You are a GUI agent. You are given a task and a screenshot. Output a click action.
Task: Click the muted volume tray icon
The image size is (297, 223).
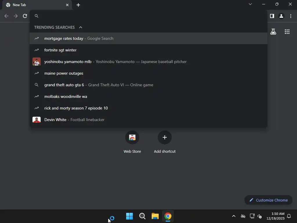click(260, 216)
